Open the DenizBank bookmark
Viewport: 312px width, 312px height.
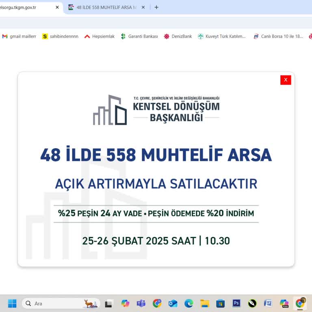[x=178, y=37]
